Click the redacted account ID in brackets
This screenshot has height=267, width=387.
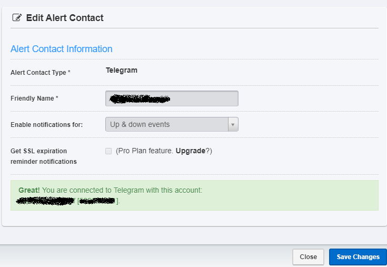pyautogui.click(x=98, y=201)
